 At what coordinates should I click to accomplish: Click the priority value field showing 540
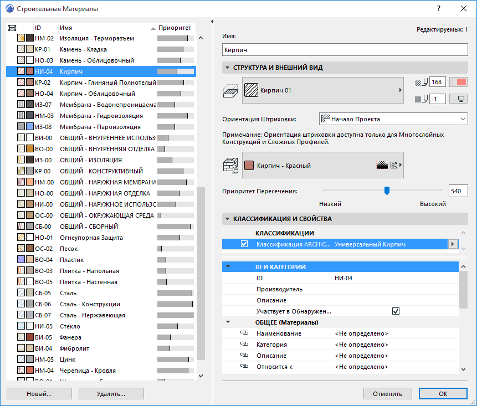click(458, 191)
